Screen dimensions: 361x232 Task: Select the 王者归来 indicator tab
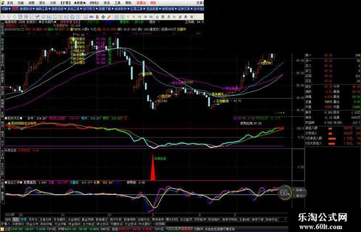click(45, 219)
